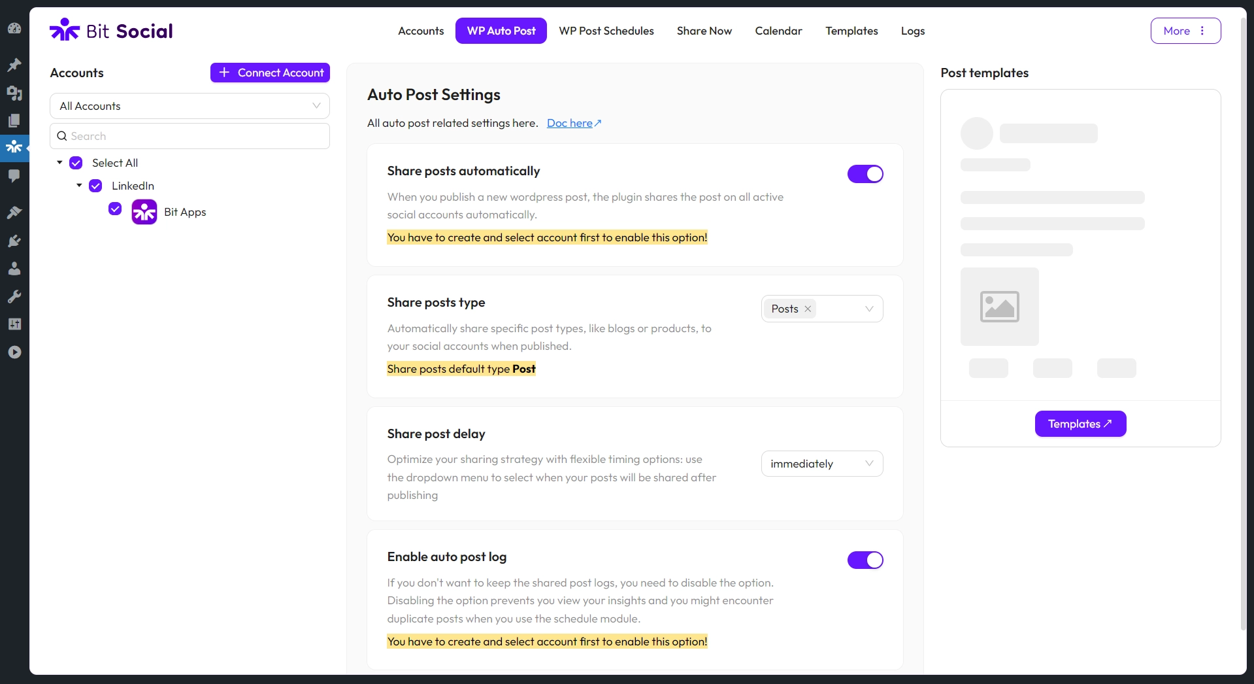
Task: Open the Comments bubble icon
Action: [x=14, y=175]
